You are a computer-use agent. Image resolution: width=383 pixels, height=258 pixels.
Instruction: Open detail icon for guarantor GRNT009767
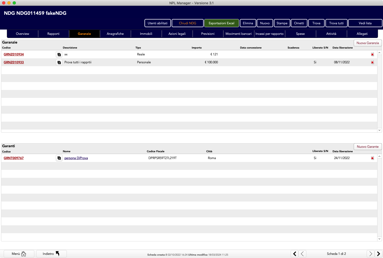pyautogui.click(x=59, y=158)
